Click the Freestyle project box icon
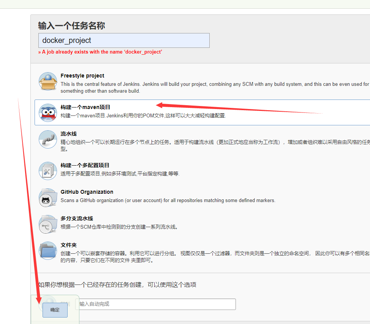The width and height of the screenshot is (370, 324). (48, 81)
